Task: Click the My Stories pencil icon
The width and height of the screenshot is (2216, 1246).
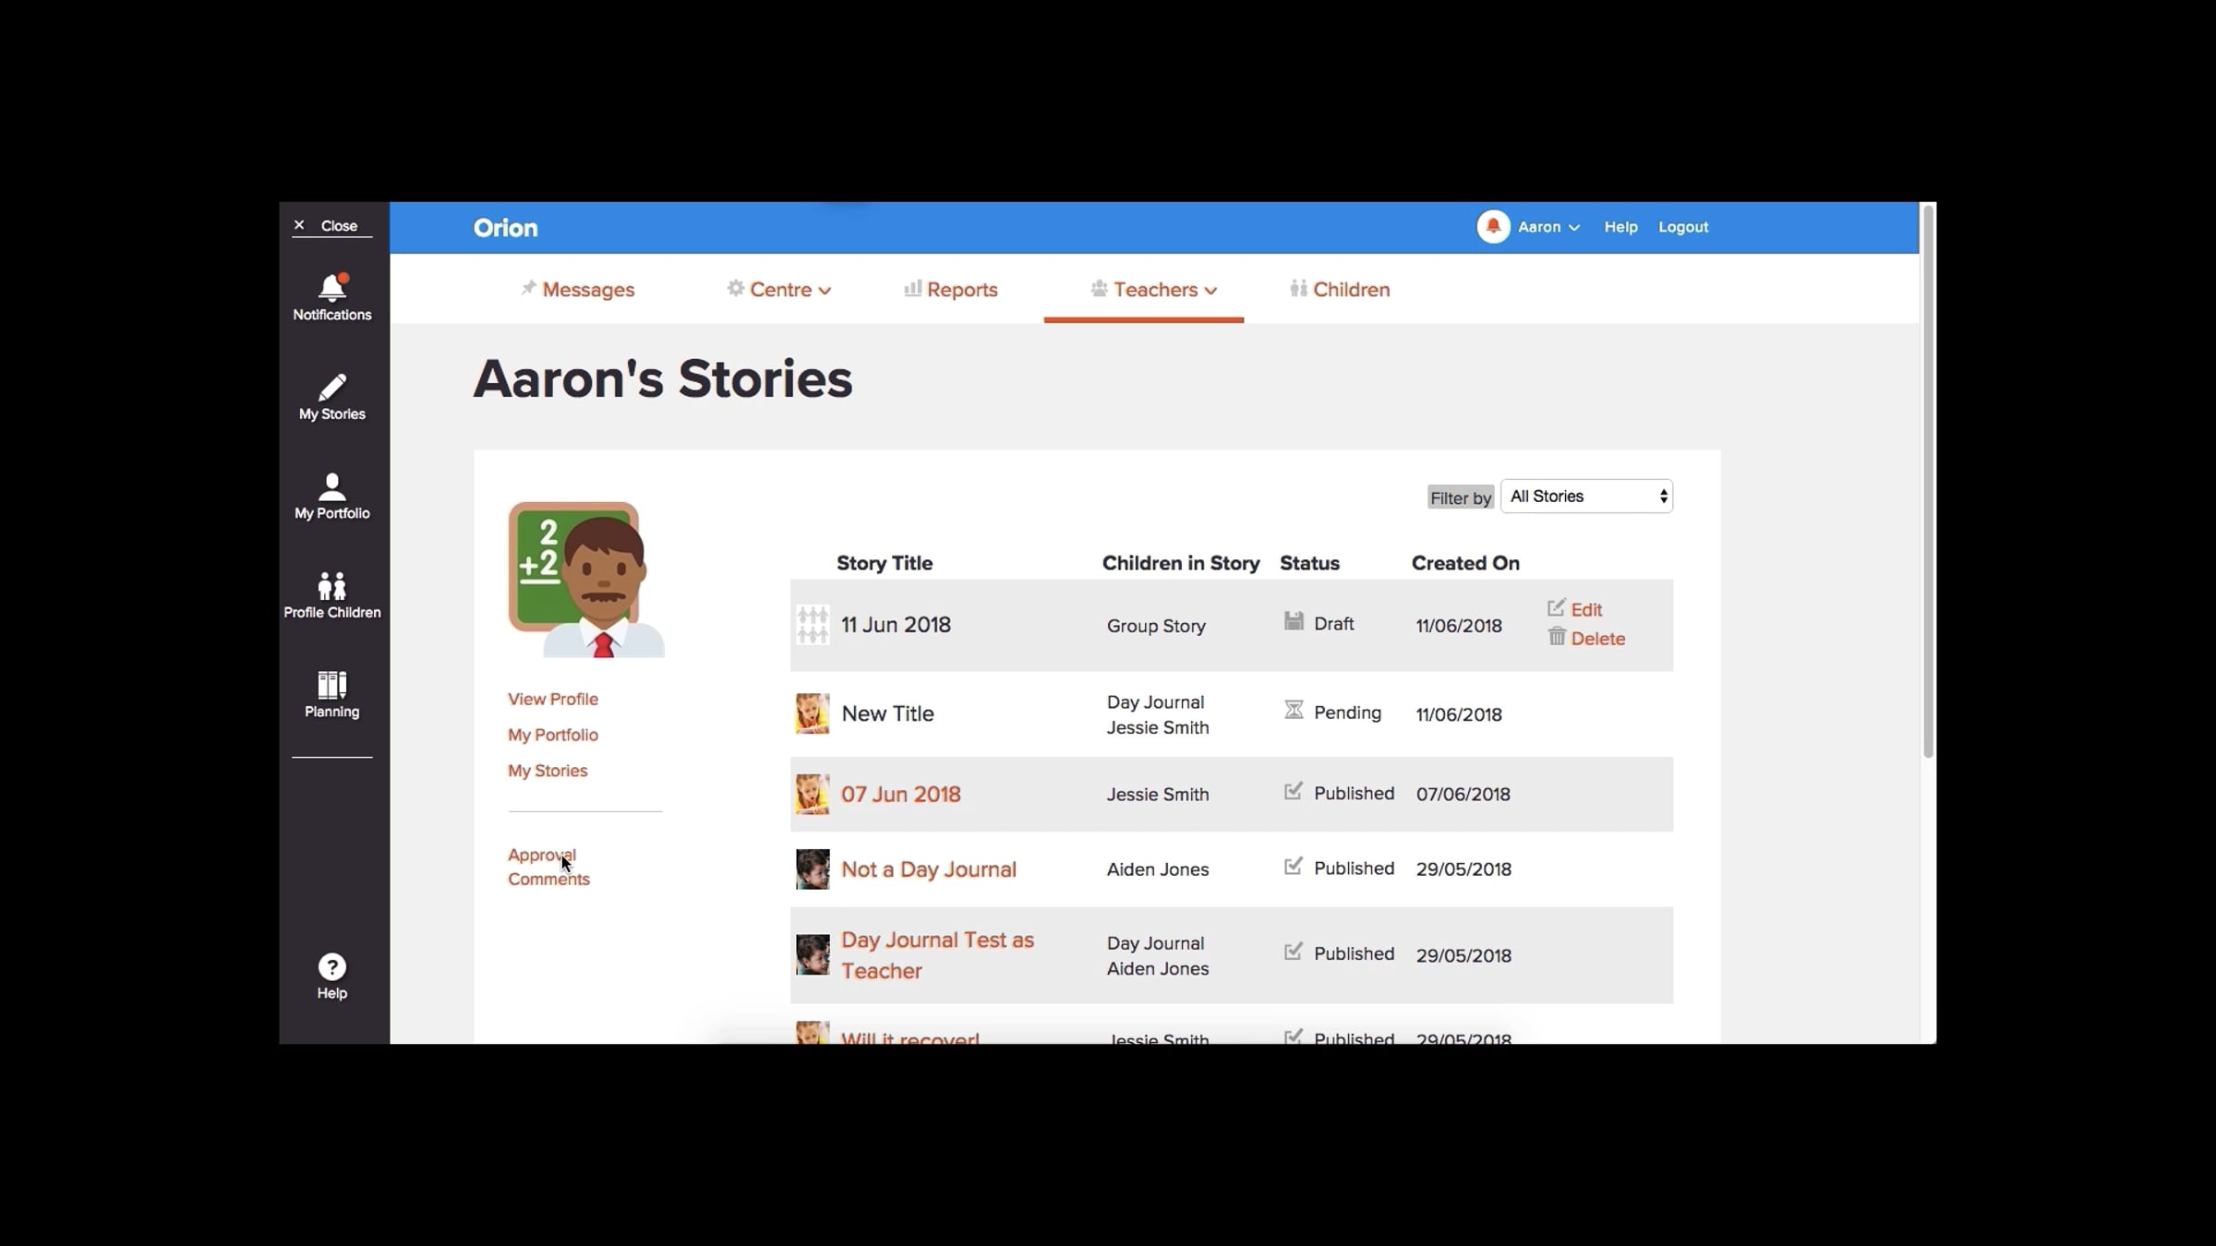Action: (x=331, y=387)
